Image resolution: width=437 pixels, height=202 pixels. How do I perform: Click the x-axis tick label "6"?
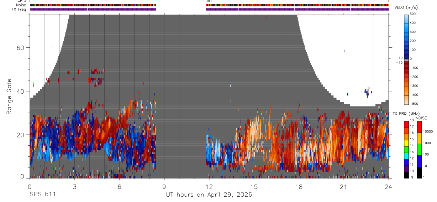coord(119,187)
